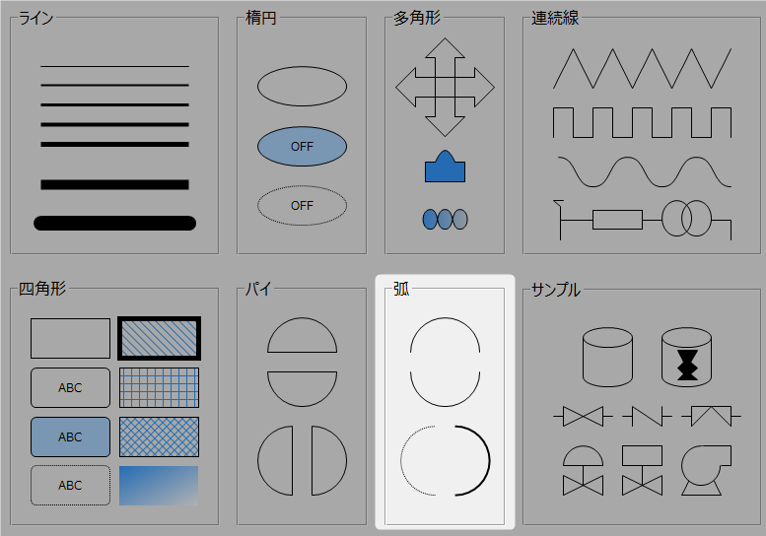Image resolution: width=766 pixels, height=536 pixels.
Task: Select the tank with black hourglass
Action: tap(686, 357)
